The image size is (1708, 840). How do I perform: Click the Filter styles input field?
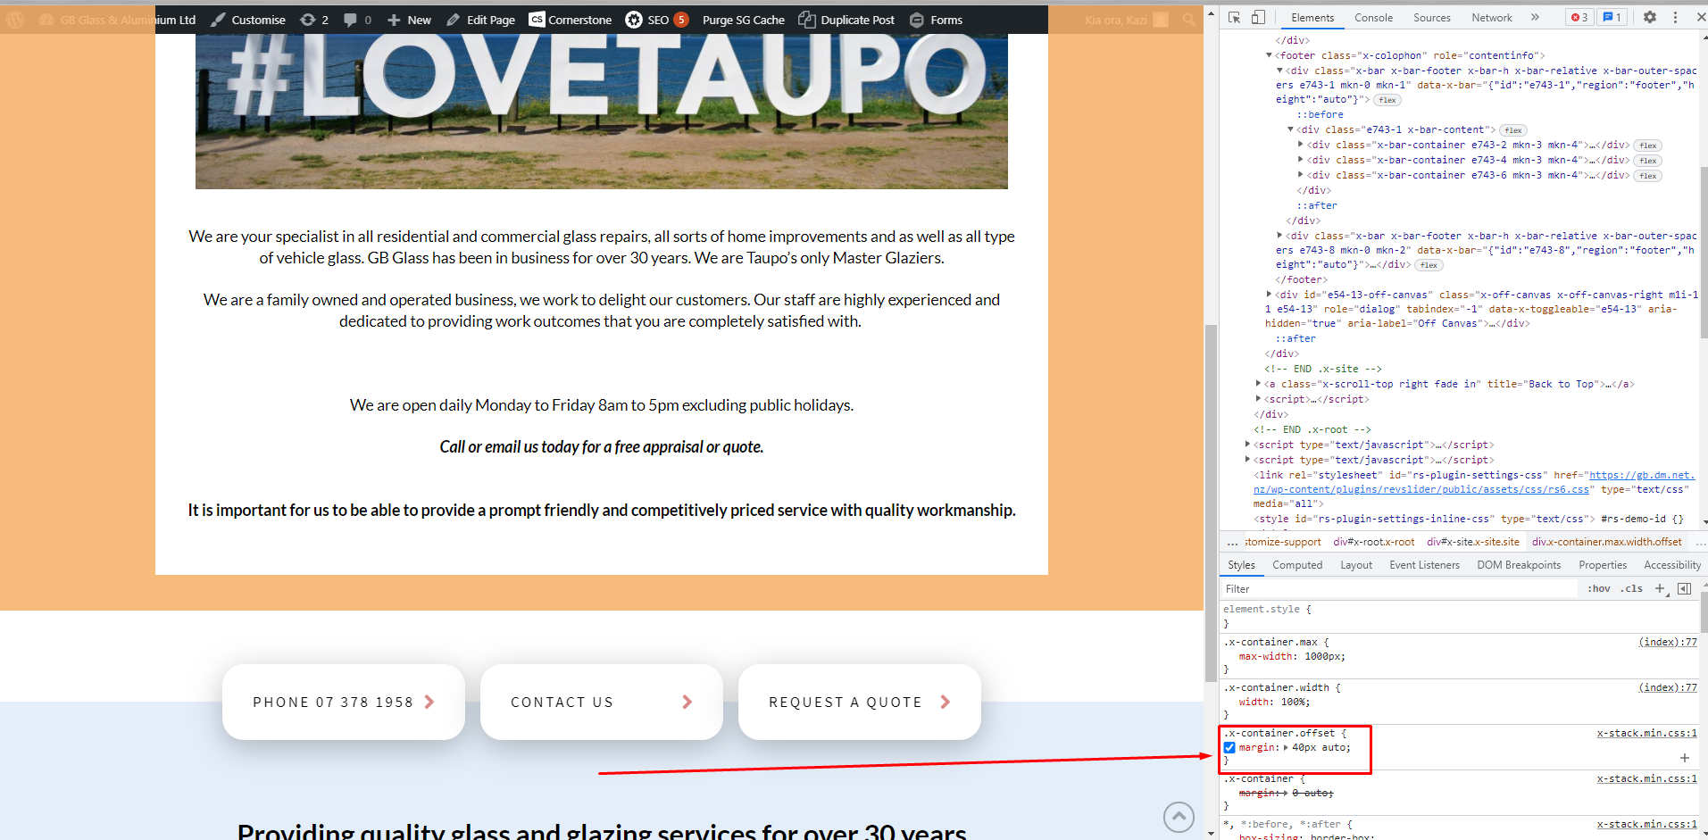pyautogui.click(x=1397, y=588)
